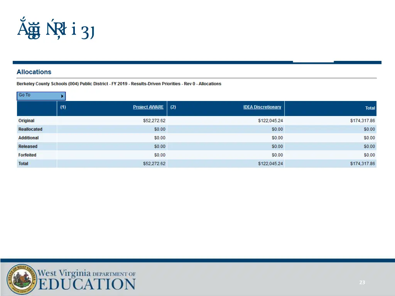
Task: Click slide page number 23
Action: 362,283
